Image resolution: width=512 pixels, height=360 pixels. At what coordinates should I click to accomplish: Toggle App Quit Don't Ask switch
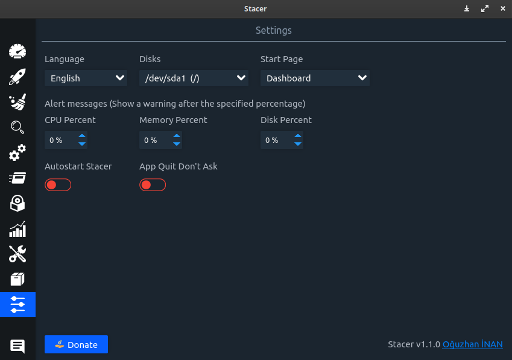tap(153, 185)
